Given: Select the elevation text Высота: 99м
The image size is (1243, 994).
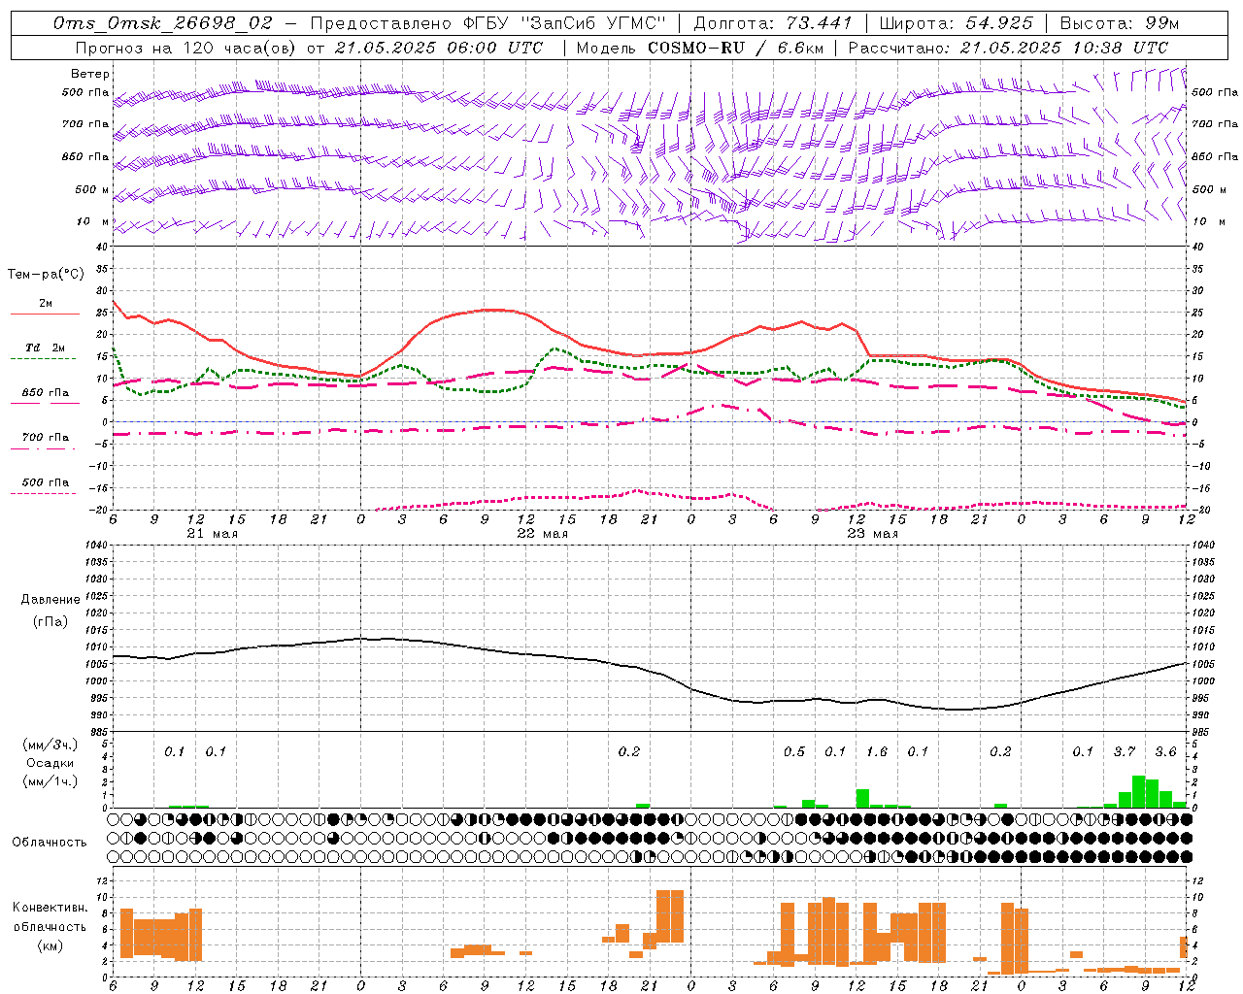Looking at the screenshot, I should (x=1120, y=23).
